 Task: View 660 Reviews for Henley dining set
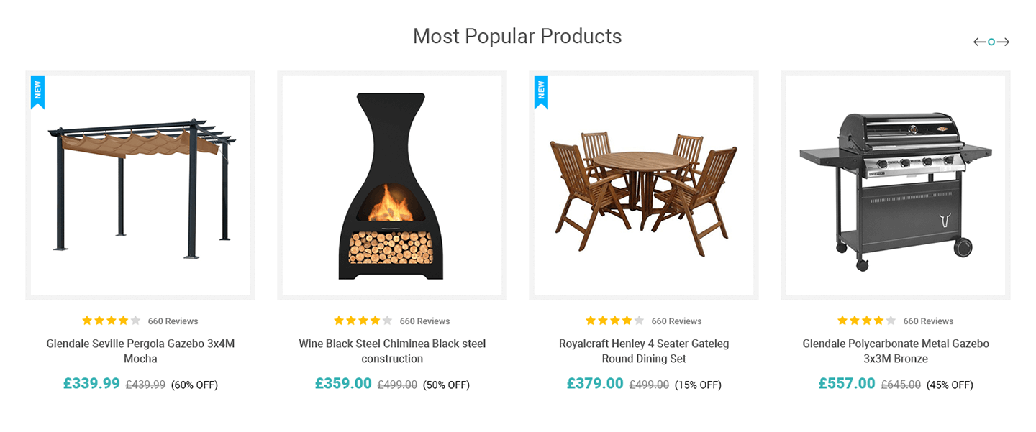[676, 321]
